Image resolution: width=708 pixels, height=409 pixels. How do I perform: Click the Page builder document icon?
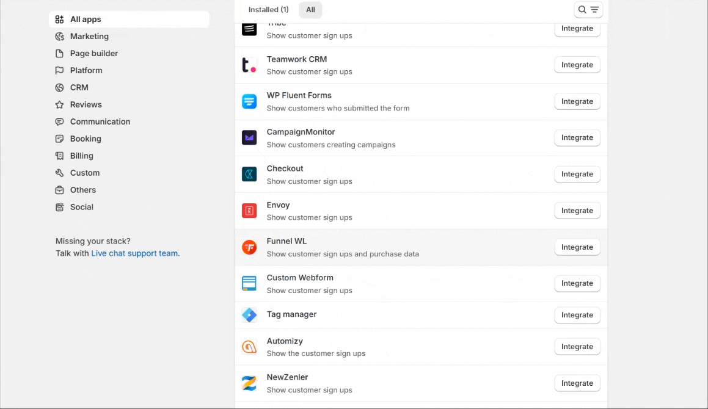click(x=59, y=53)
